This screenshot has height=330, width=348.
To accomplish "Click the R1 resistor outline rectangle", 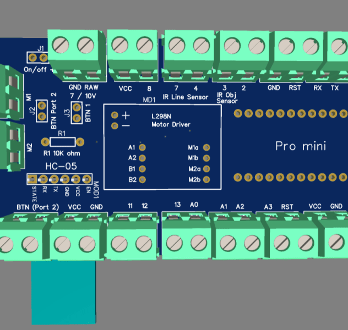I will [x=63, y=142].
